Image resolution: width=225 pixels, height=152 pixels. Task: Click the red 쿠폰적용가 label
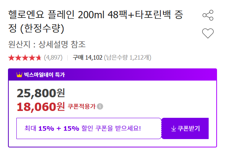(x=81, y=106)
